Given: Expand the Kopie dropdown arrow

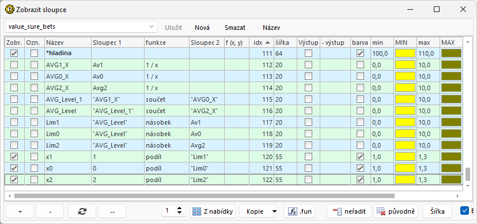Looking at the screenshot, I should point(274,211).
